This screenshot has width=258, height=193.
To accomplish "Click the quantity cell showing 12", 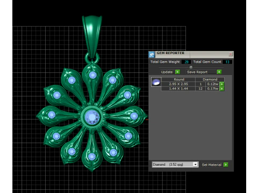I will tap(200, 88).
